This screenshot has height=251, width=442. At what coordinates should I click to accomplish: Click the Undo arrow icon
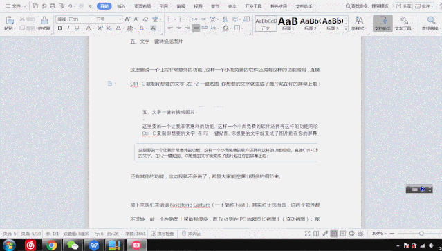tap(70, 6)
